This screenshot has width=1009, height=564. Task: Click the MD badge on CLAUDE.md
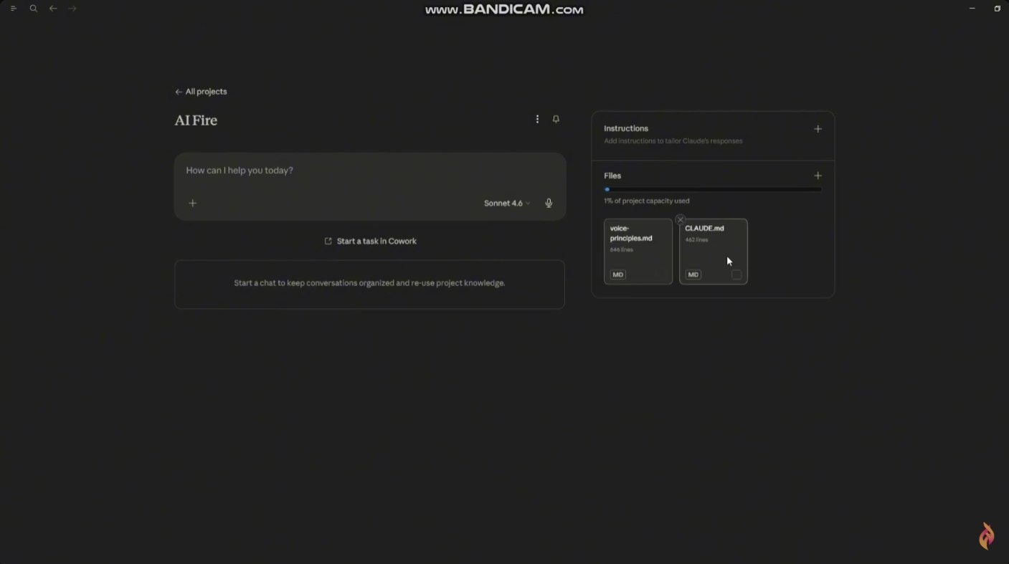(x=693, y=274)
